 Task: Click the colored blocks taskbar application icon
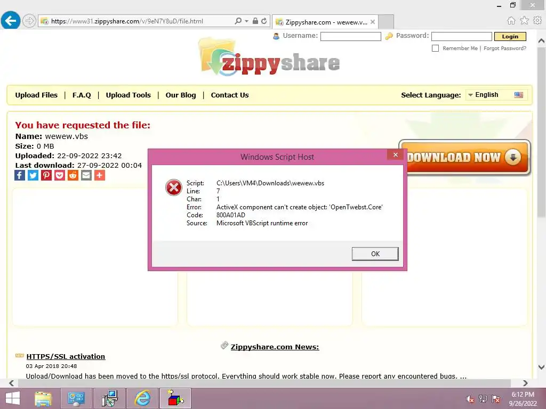175,398
